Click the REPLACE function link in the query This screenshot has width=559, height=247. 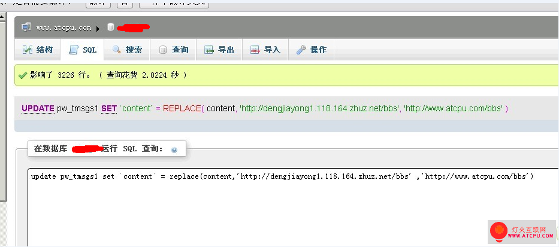[x=182, y=109]
